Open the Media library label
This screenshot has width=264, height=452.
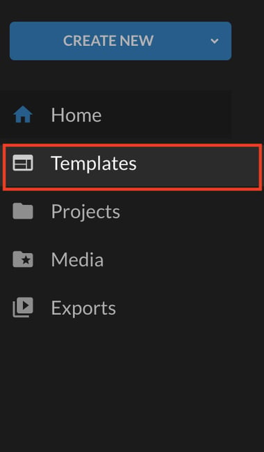pos(77,259)
